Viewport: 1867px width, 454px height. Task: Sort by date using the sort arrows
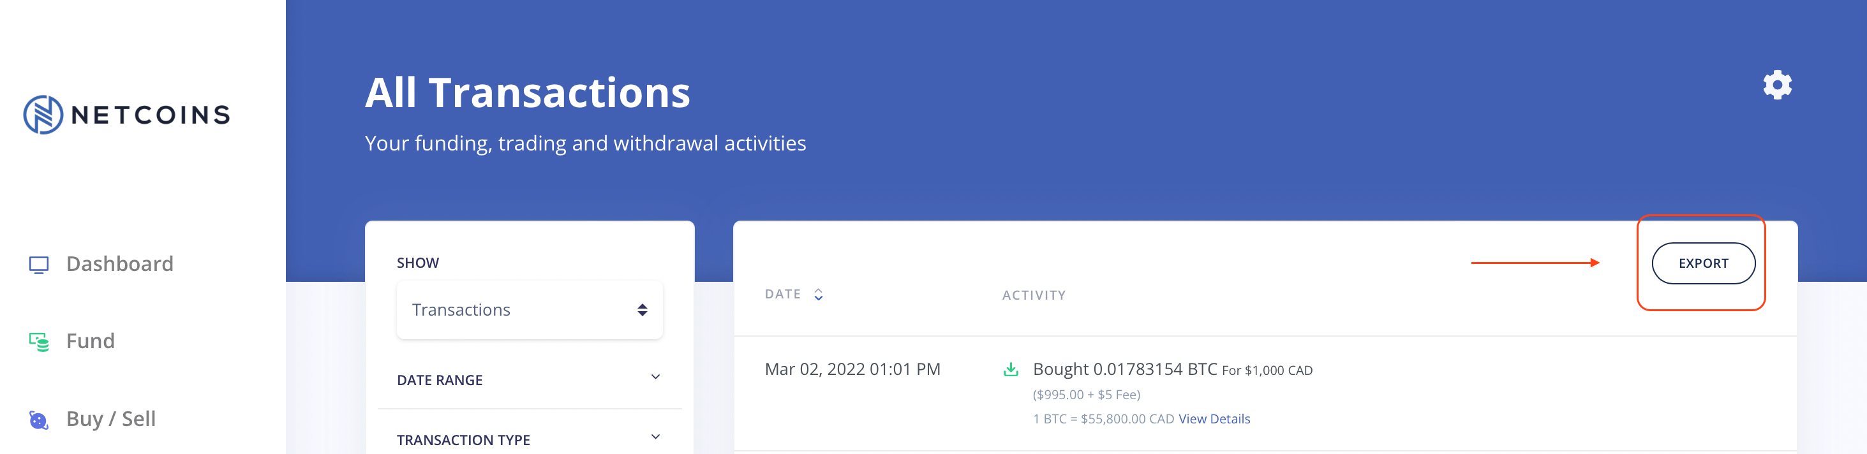[x=818, y=294]
